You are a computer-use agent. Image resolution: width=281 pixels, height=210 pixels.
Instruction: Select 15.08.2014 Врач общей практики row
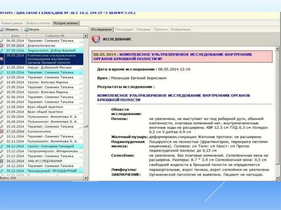click(42, 112)
